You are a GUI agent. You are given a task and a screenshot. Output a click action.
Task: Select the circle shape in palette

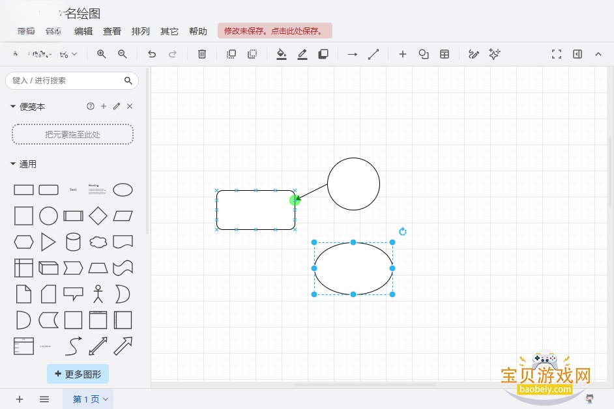[48, 216]
